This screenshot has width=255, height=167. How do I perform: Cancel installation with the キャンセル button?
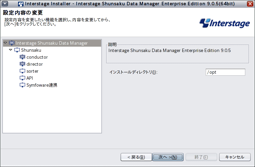235,157
